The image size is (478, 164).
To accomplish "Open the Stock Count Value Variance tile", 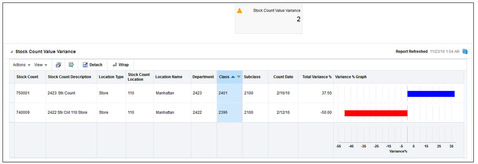I will pos(269,19).
